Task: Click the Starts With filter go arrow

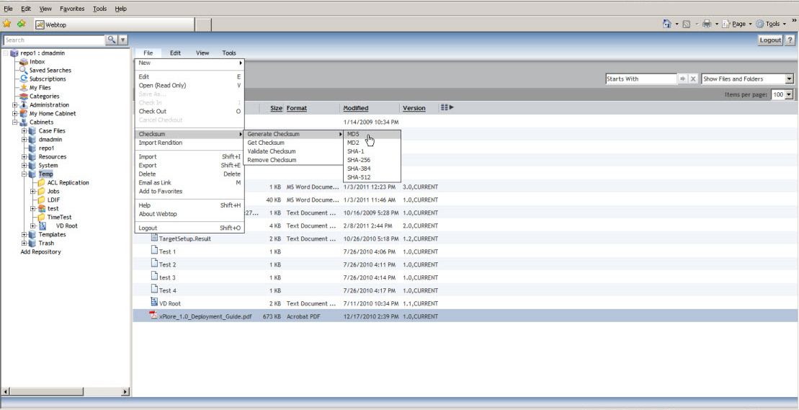Action: (x=683, y=79)
